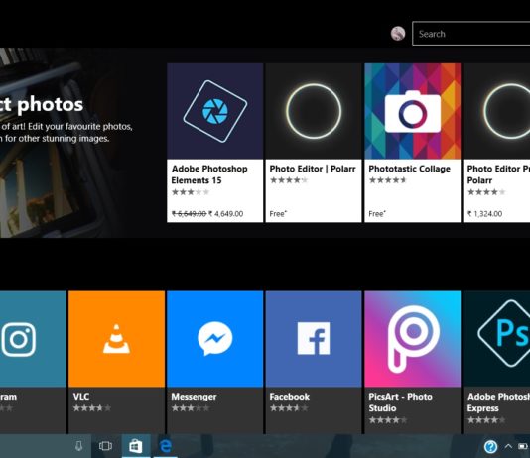Screen dimensions: 530x458
Task: Click the ₹ 4,649.00 discounted price
Action: coord(225,214)
